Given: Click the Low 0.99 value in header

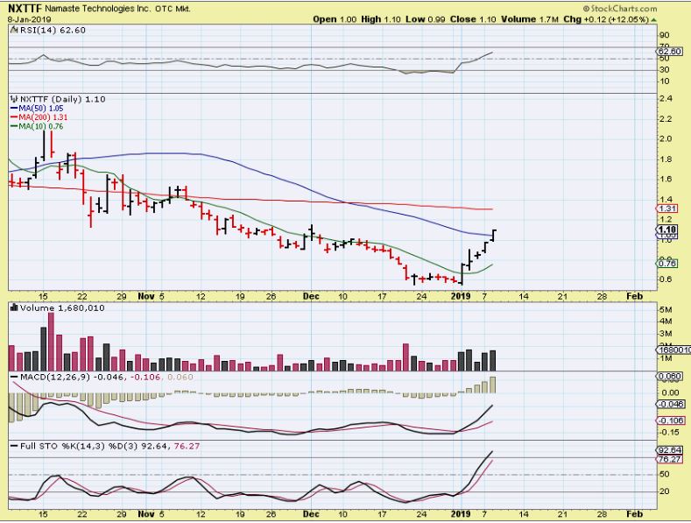Looking at the screenshot, I should 426,19.
